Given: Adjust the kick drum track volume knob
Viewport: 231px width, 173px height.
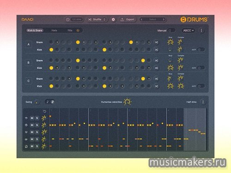Looking at the screenshot, I should pyautogui.click(x=44, y=146).
